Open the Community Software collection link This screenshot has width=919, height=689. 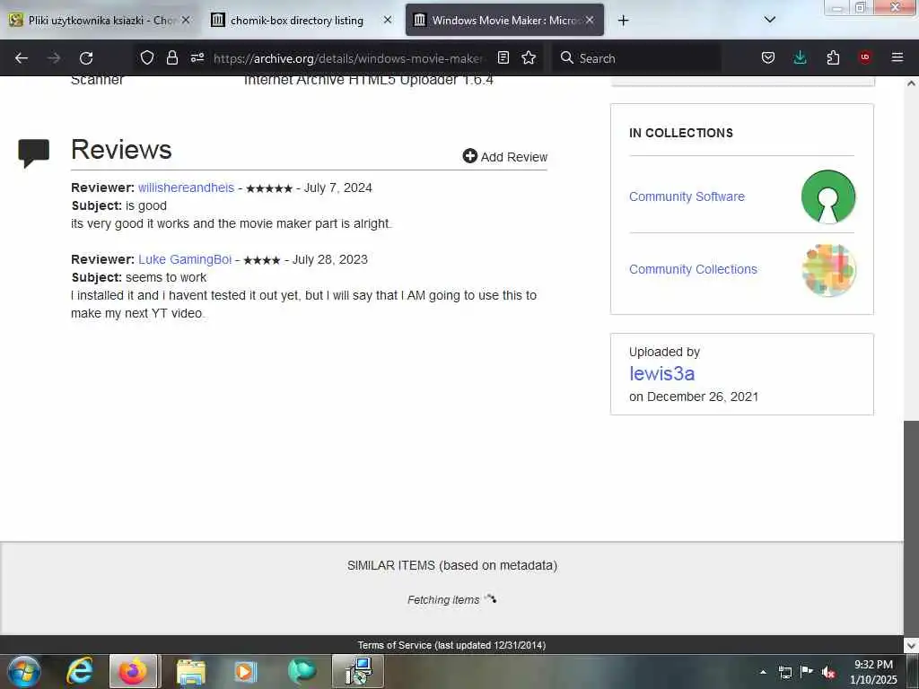pos(687,196)
